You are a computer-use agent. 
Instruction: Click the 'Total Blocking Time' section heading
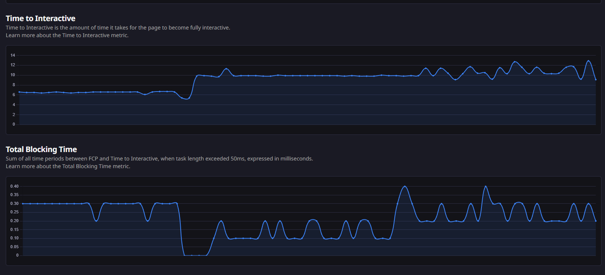click(x=41, y=149)
